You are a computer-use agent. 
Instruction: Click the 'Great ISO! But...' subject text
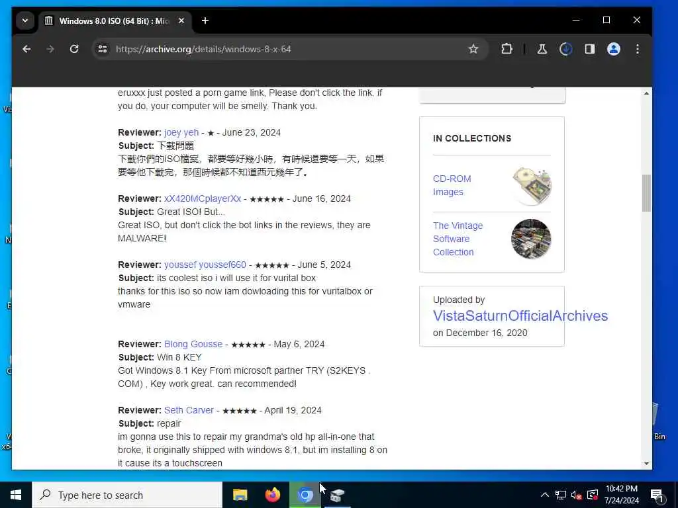tap(191, 212)
